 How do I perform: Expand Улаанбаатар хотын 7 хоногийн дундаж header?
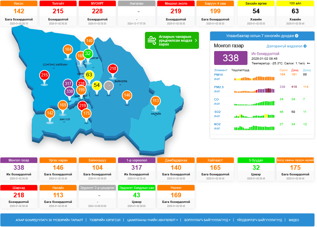point(262,36)
